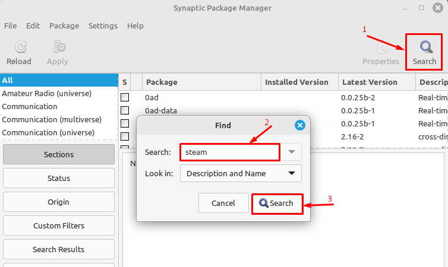Screen dimensions: 448x267
Task: Tick the checkbox for 0ad package
Action: (x=125, y=97)
